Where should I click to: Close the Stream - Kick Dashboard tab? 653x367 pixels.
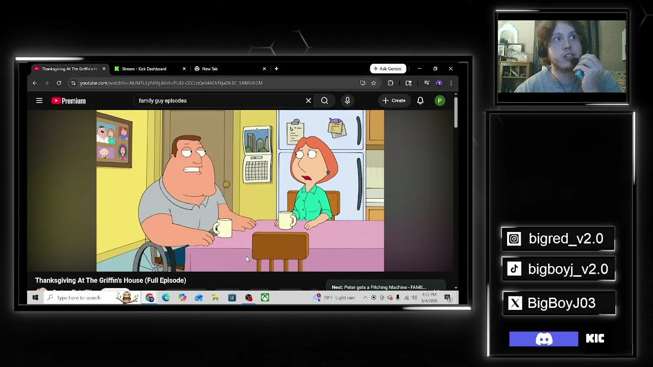coord(184,69)
